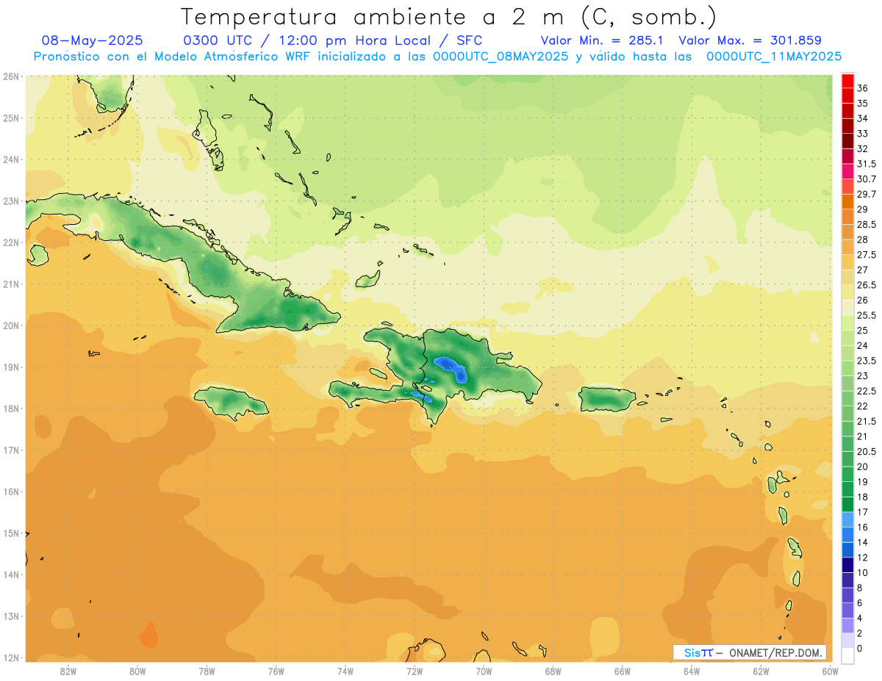The image size is (882, 681).
Task: Click the latitude label '20N'
Action: (x=11, y=325)
